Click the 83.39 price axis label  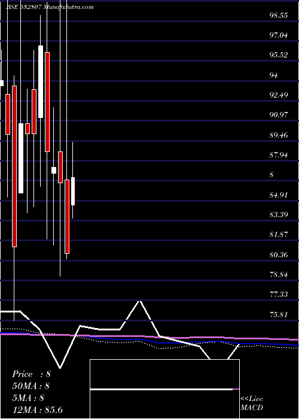coord(279,215)
